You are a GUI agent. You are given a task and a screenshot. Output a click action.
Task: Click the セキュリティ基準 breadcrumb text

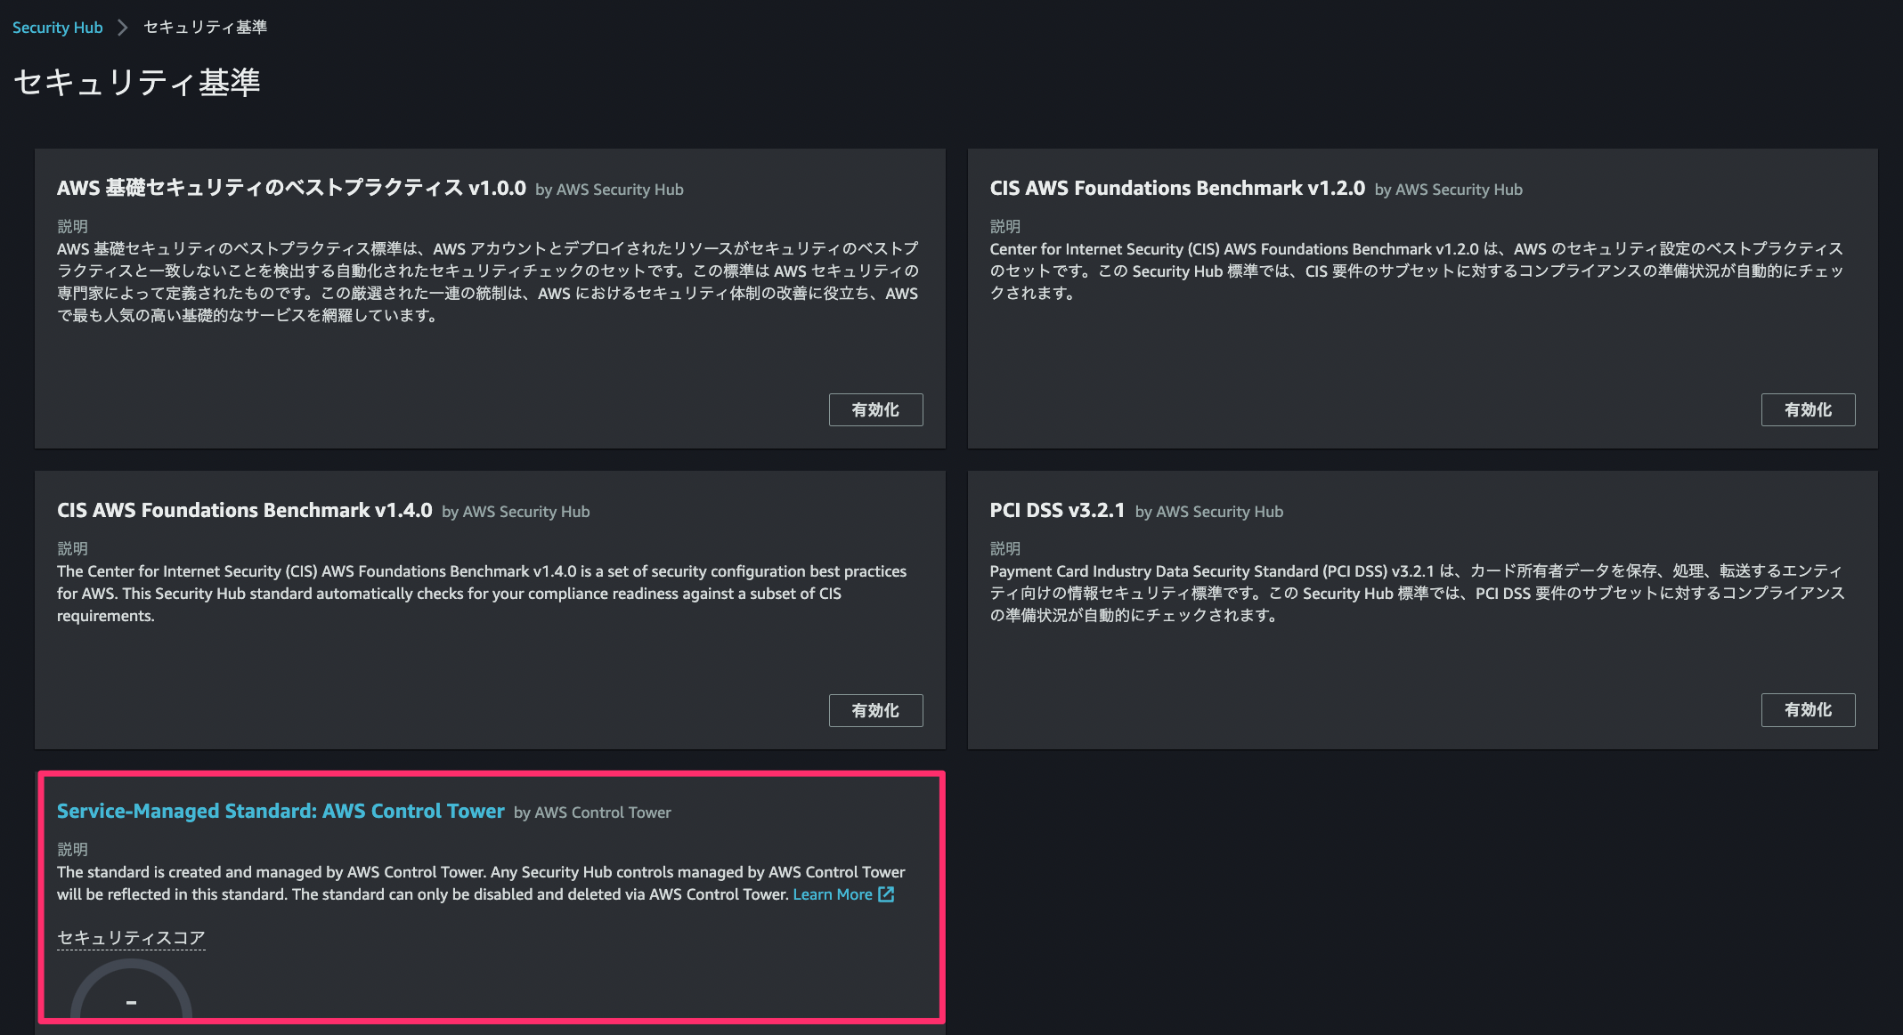[x=206, y=28]
